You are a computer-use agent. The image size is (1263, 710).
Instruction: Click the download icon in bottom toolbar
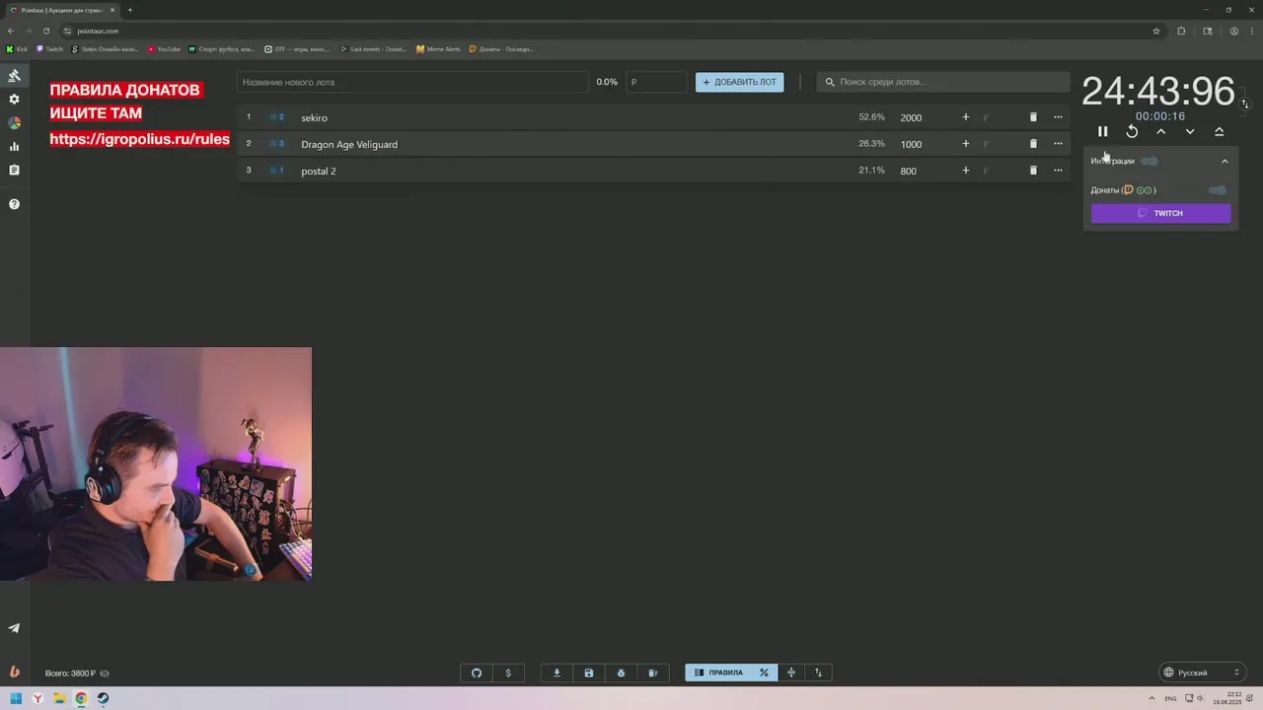[557, 673]
